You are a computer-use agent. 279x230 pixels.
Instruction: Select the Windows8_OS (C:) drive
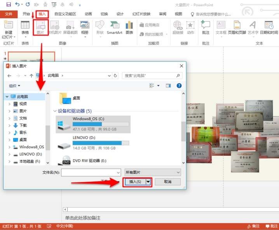[x=93, y=124]
